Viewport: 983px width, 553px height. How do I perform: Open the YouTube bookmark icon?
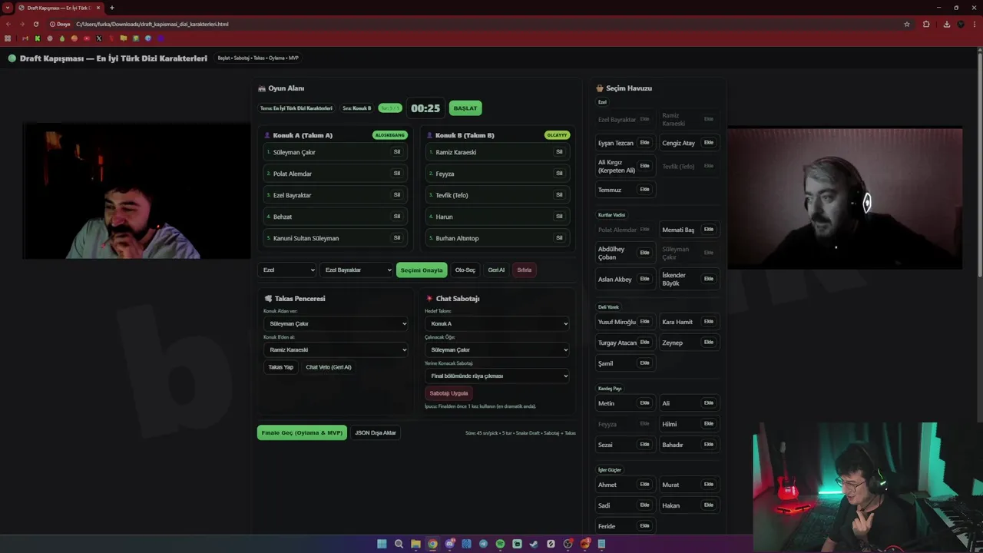[87, 38]
